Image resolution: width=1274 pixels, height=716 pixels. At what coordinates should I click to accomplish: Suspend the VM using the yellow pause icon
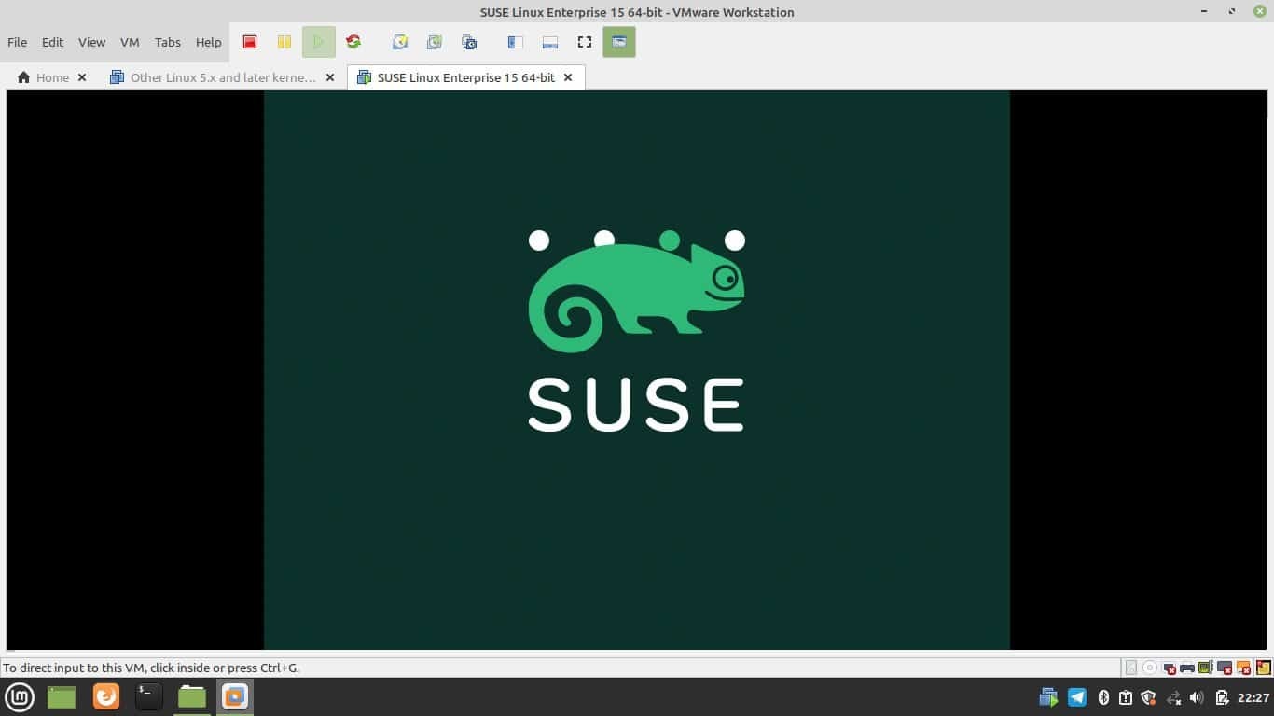(284, 42)
